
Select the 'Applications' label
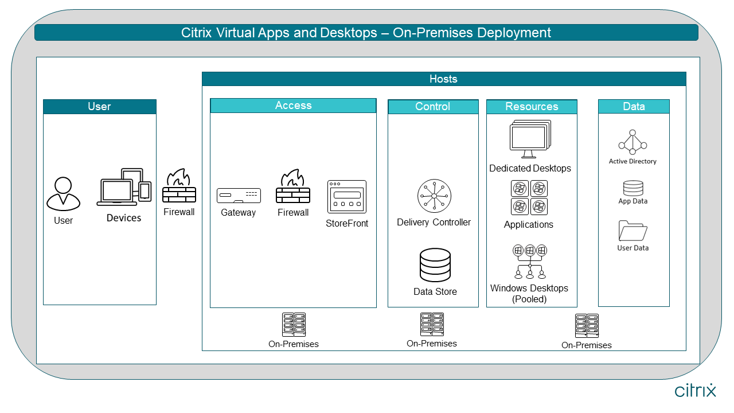(529, 225)
